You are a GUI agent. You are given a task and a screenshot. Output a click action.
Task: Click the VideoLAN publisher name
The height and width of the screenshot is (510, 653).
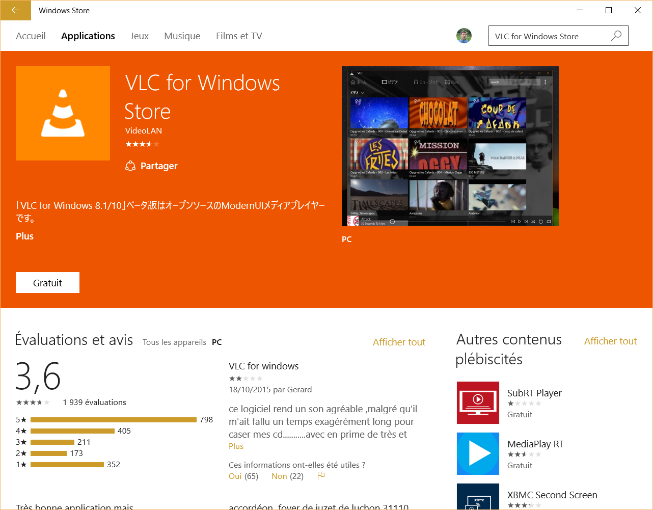point(144,130)
